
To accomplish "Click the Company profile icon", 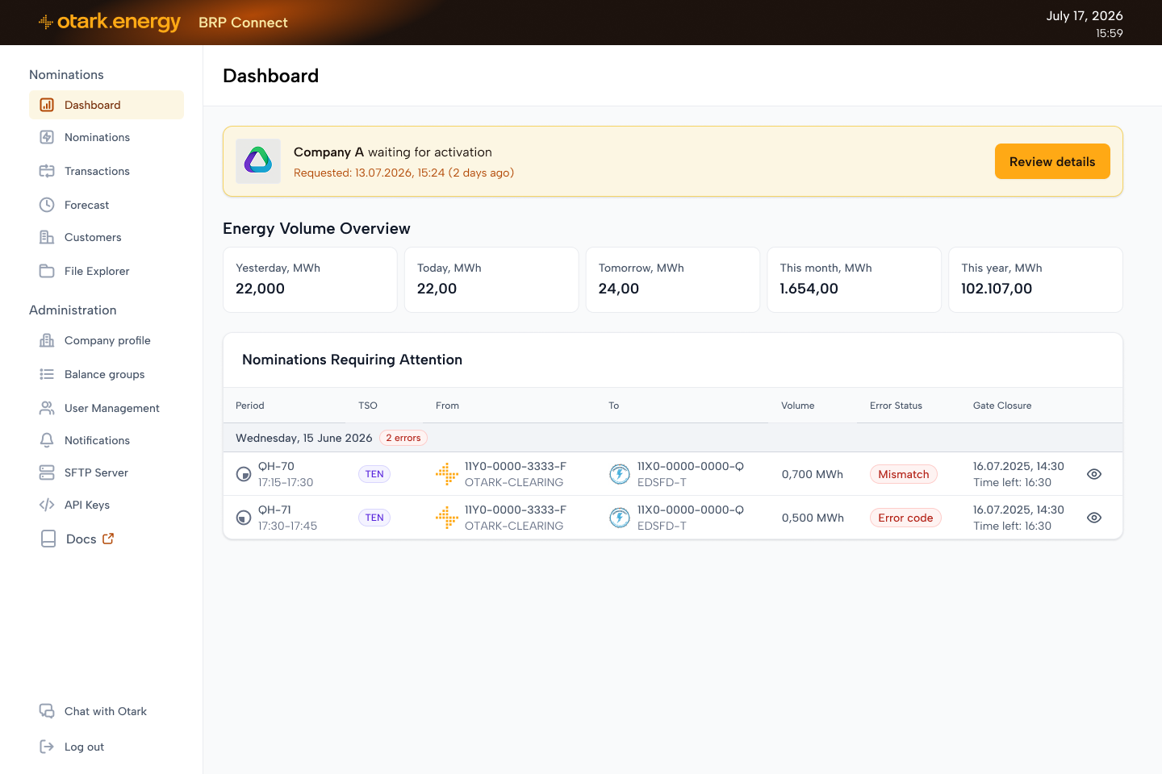I will click(x=47, y=340).
